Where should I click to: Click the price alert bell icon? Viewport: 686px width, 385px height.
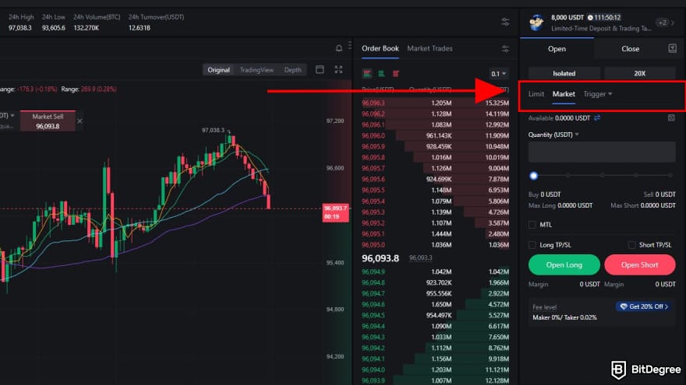click(x=339, y=48)
